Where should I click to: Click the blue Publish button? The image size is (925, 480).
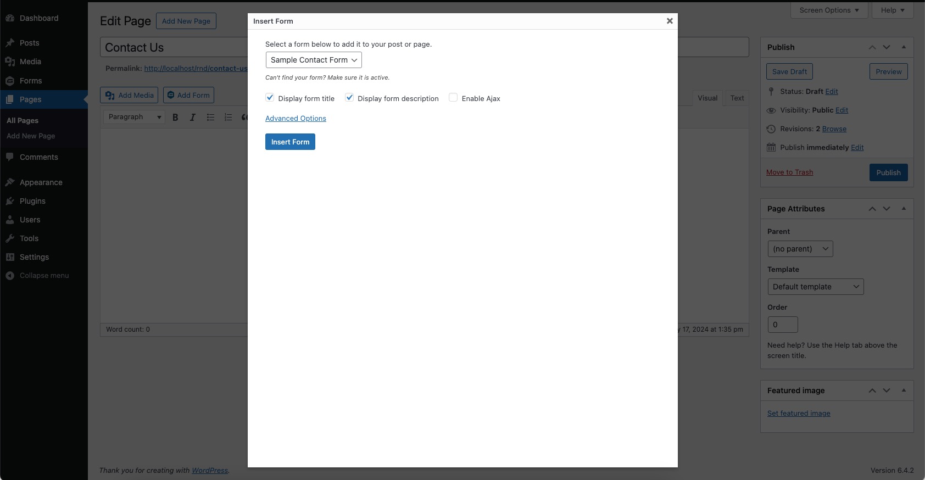[888, 172]
